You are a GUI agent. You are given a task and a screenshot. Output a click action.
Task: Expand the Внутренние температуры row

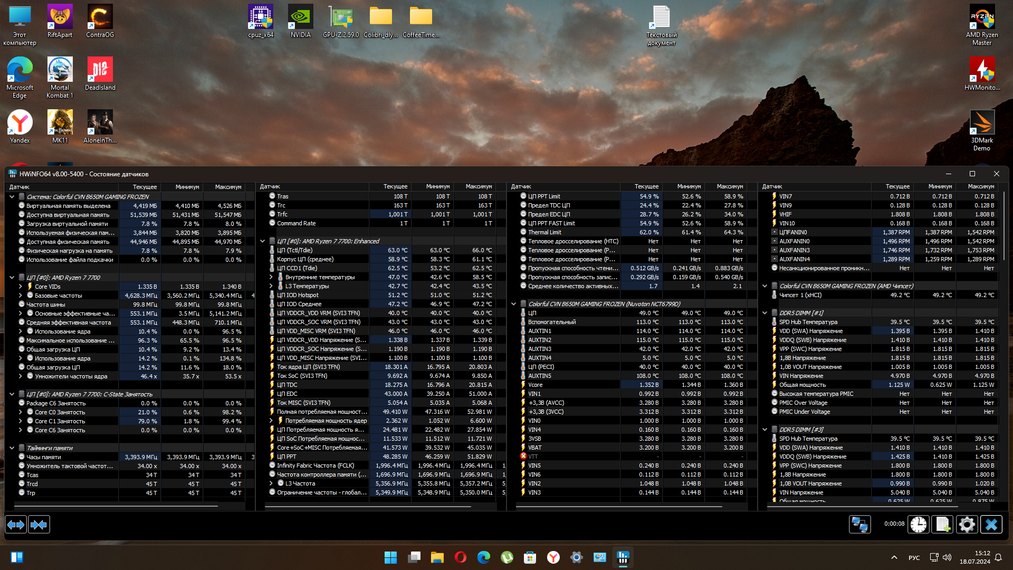click(271, 277)
